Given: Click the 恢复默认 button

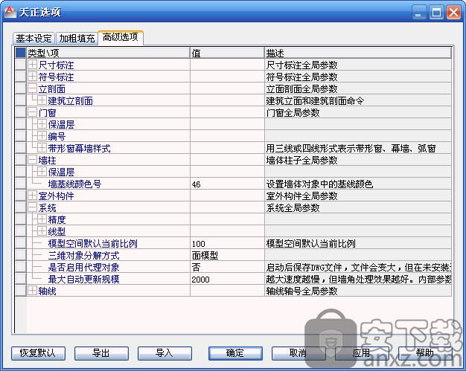Looking at the screenshot, I should pyautogui.click(x=38, y=353).
